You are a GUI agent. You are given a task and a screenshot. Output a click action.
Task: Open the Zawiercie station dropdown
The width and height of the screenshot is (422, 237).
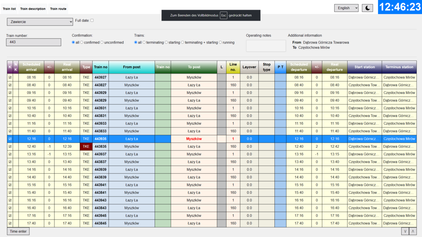pyautogui.click(x=40, y=22)
